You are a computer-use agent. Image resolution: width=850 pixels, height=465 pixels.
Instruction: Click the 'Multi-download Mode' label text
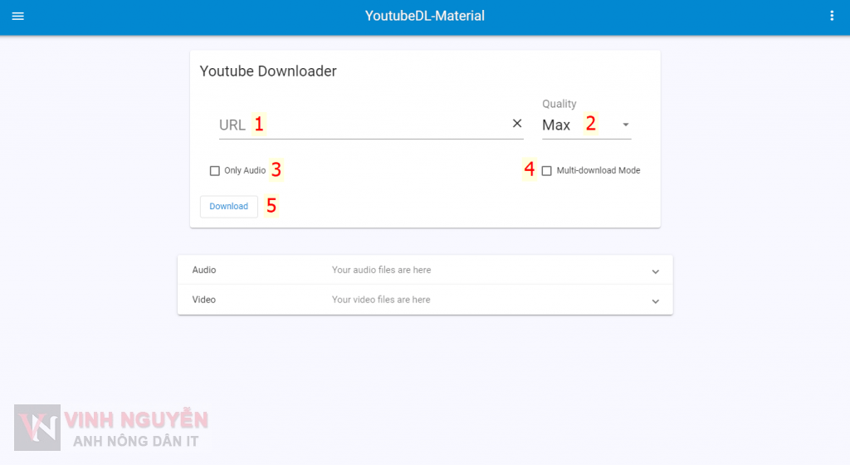[598, 171]
